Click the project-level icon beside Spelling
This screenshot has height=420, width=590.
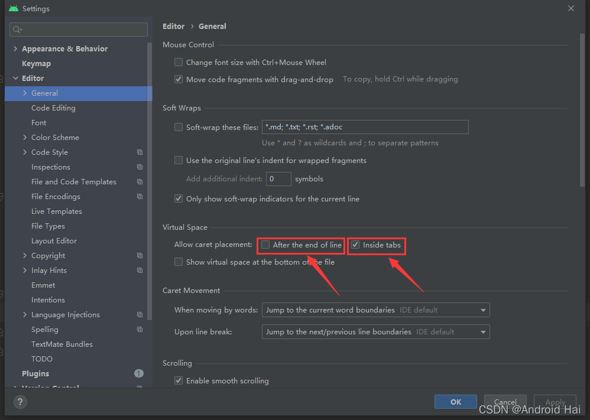tap(140, 330)
